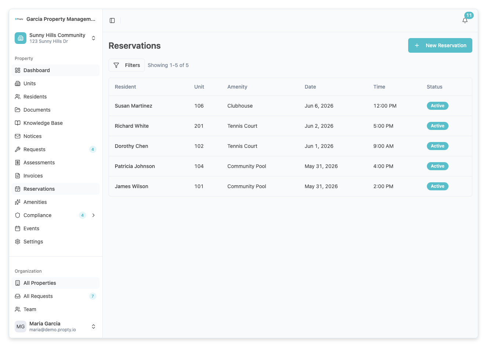The height and width of the screenshot is (347, 487).
Task: Click the notification count badge 11
Action: [x=469, y=15]
